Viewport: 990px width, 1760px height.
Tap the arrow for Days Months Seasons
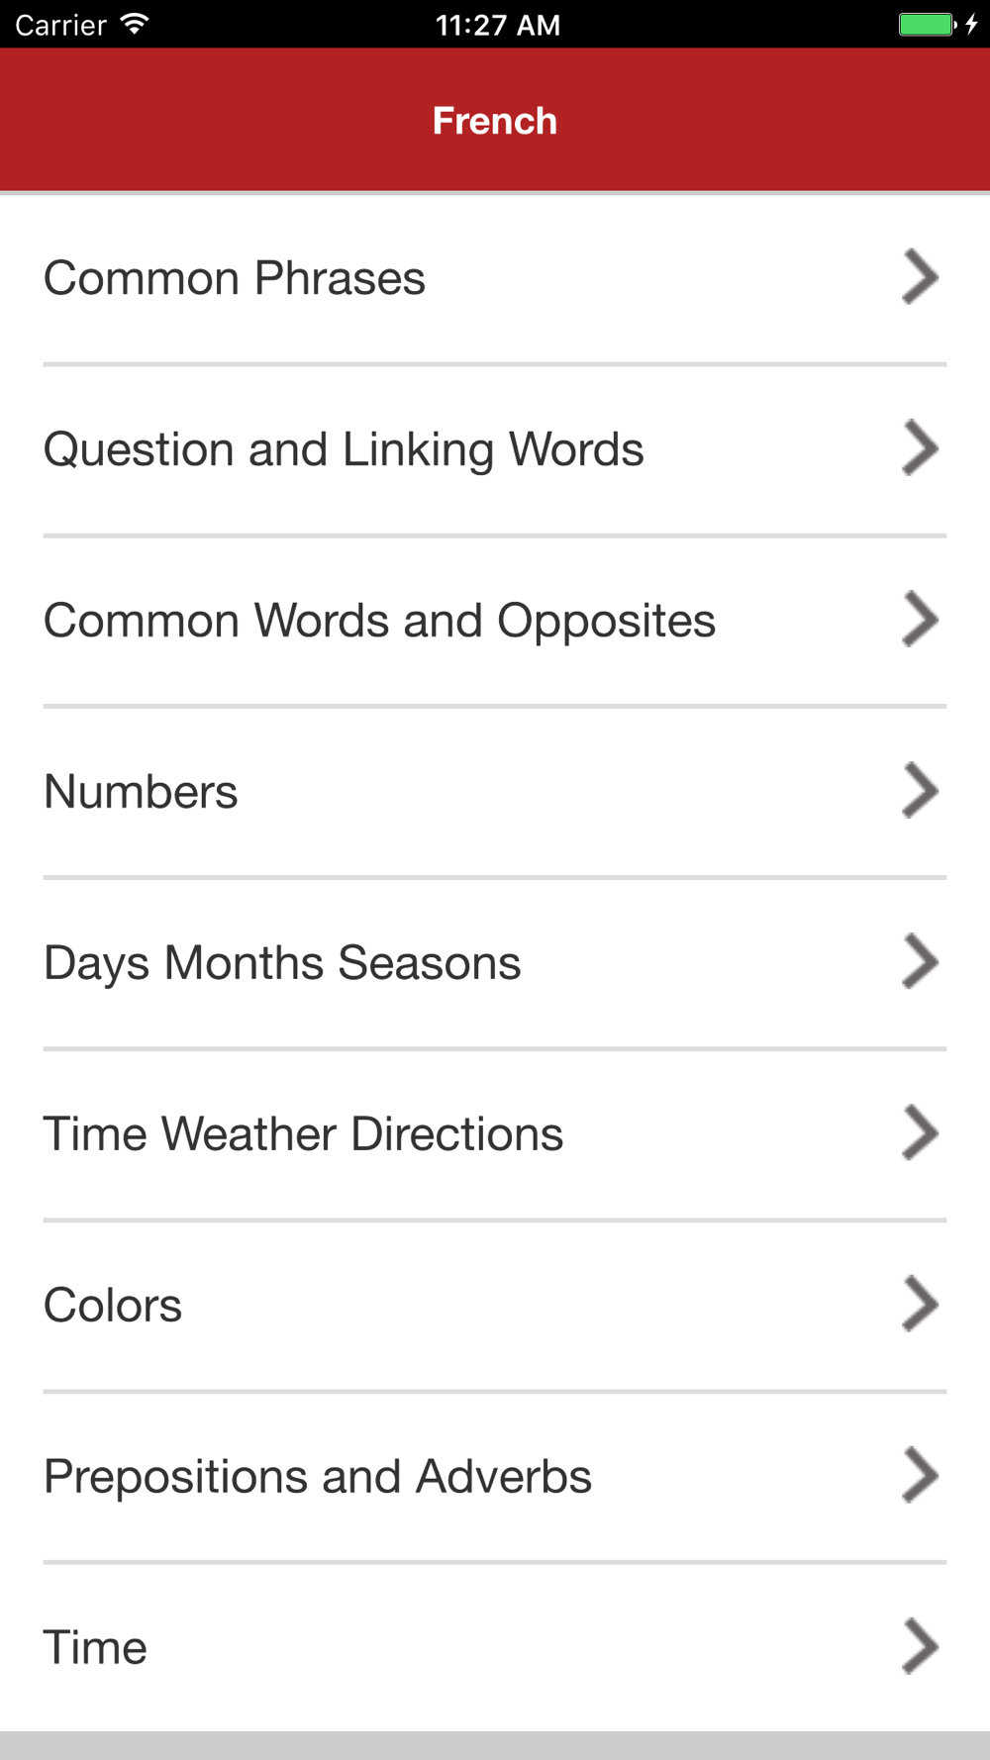(x=920, y=962)
